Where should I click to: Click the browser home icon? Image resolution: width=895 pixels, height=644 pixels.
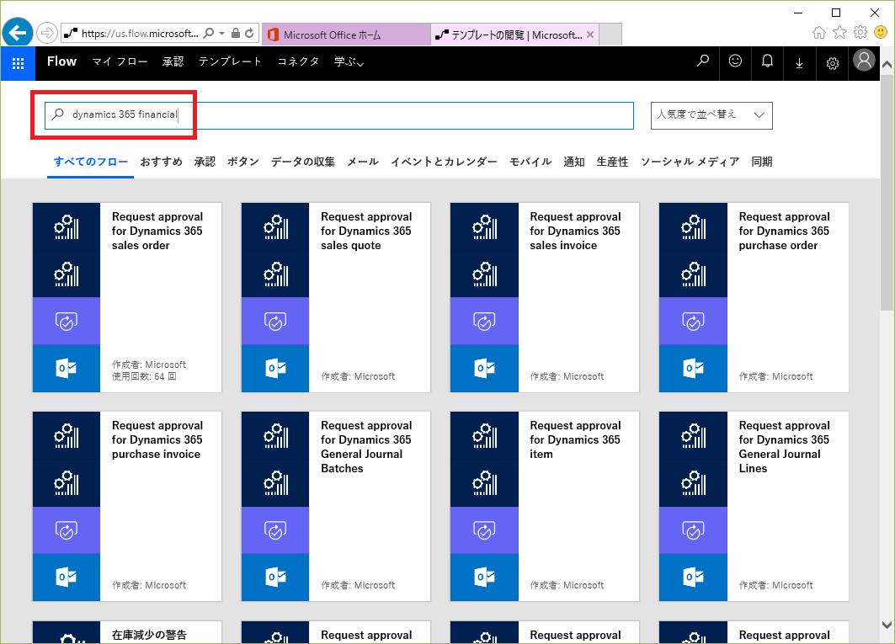[819, 33]
